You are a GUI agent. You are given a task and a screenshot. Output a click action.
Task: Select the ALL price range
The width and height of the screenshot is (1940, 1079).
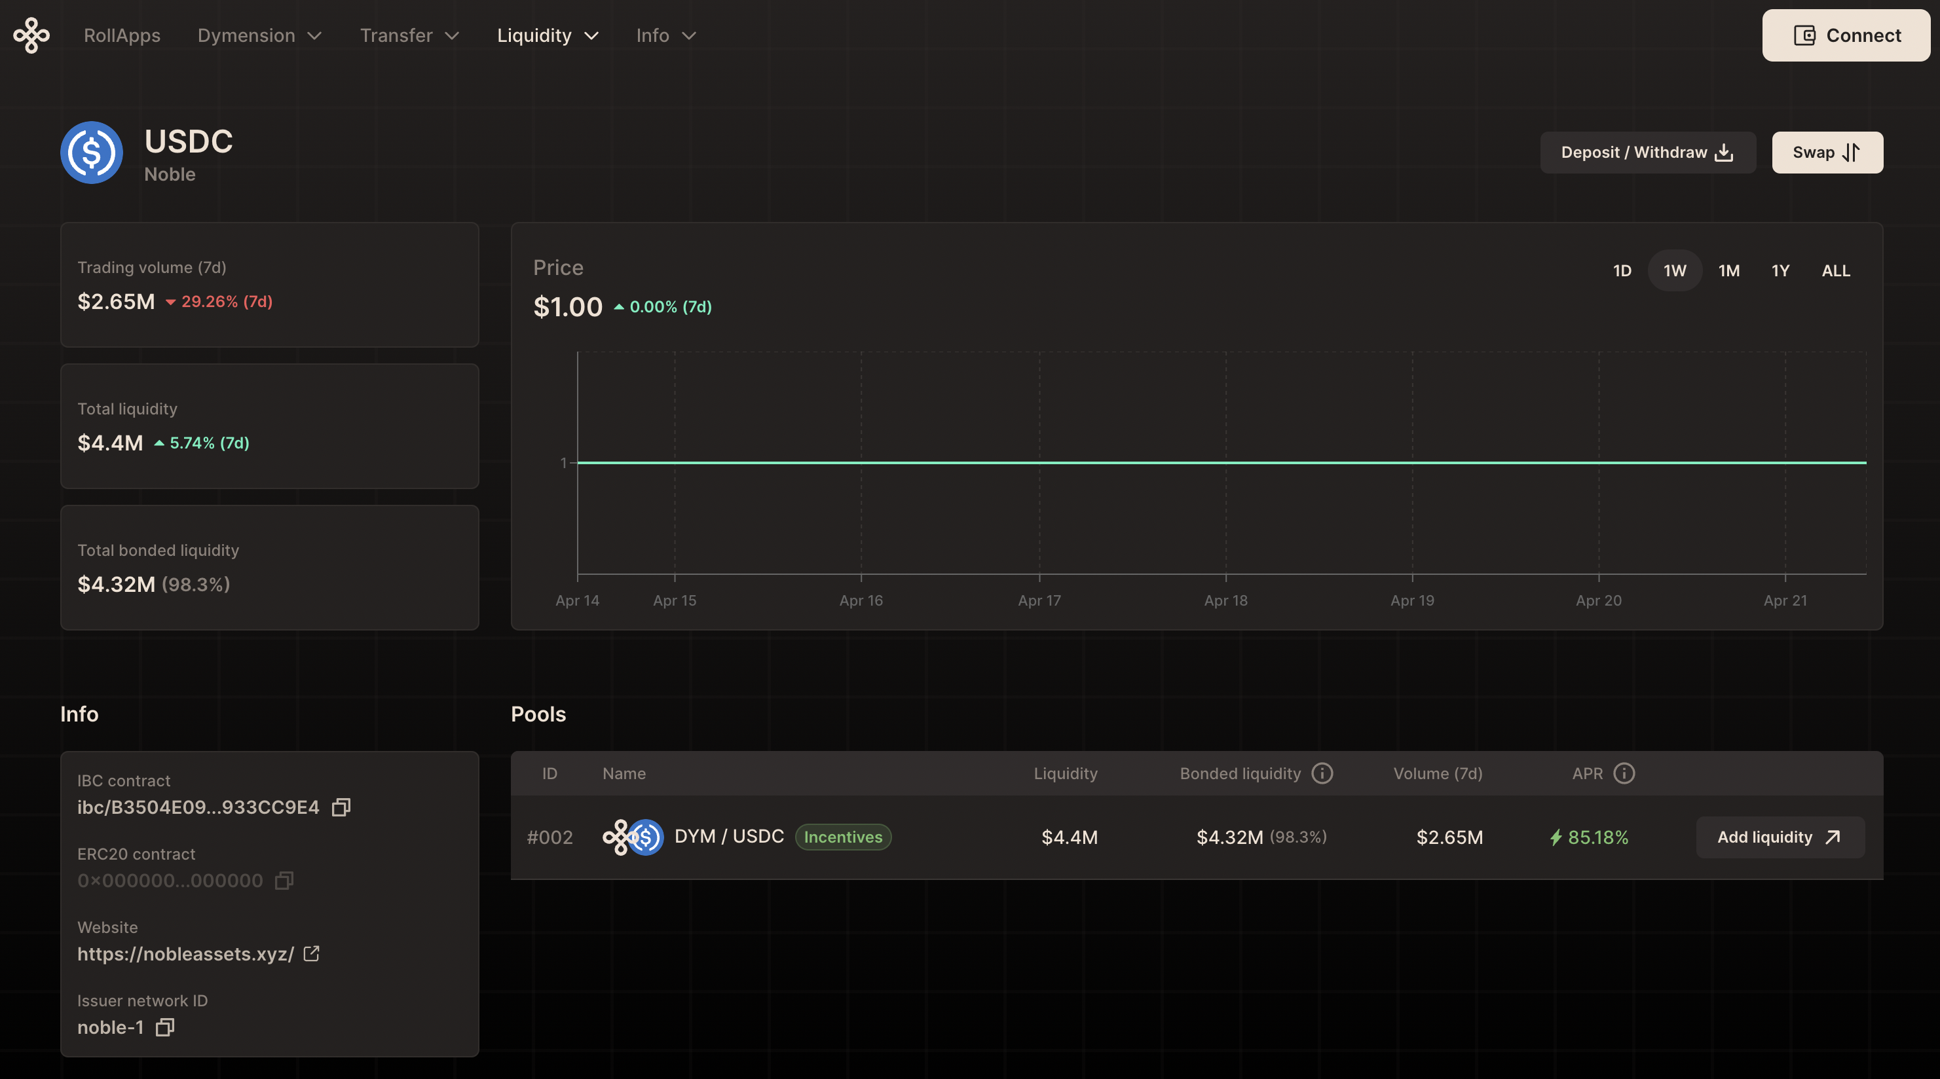(x=1835, y=270)
